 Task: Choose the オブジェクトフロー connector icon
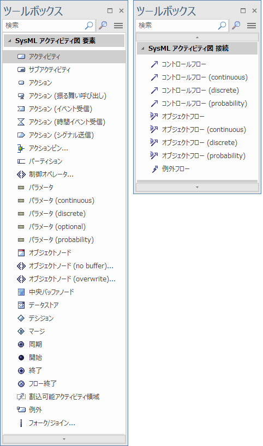pos(154,116)
